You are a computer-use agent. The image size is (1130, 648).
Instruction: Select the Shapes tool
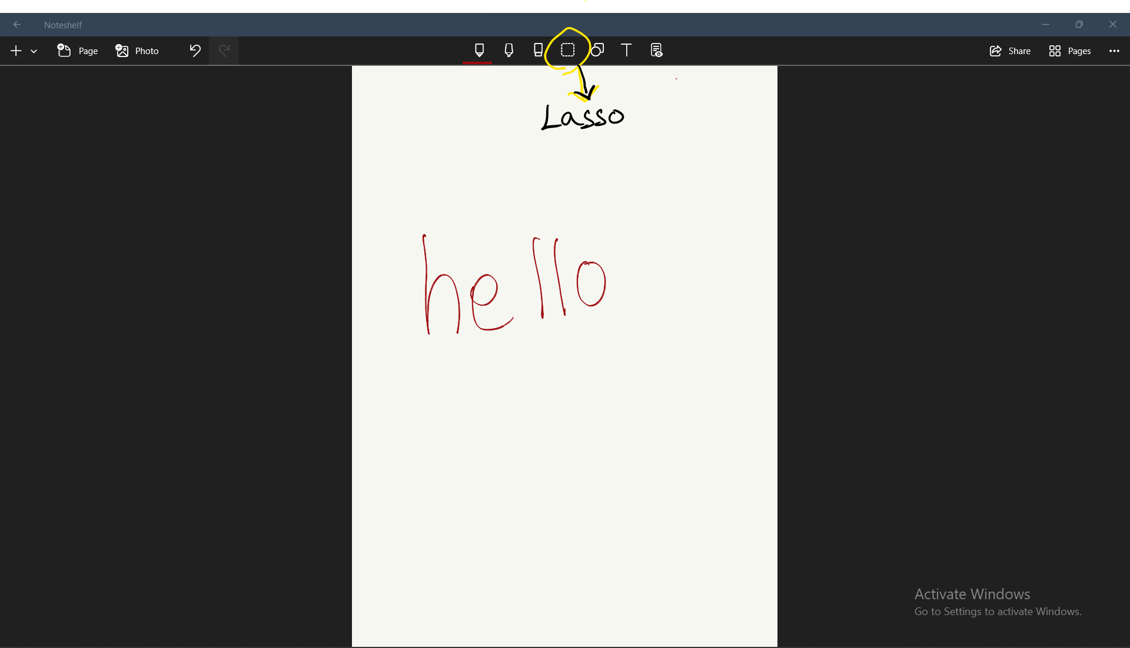(x=597, y=50)
